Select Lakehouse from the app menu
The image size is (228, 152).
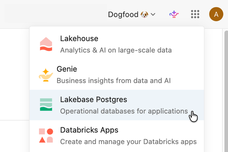click(x=117, y=44)
